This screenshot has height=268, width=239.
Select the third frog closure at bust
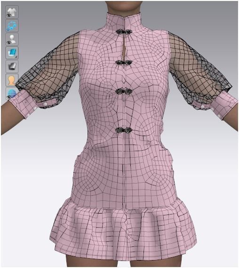tap(123, 92)
